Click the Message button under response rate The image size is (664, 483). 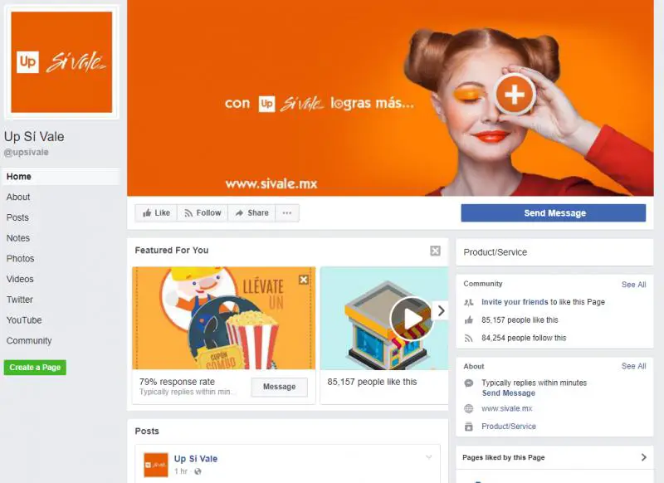pos(280,387)
